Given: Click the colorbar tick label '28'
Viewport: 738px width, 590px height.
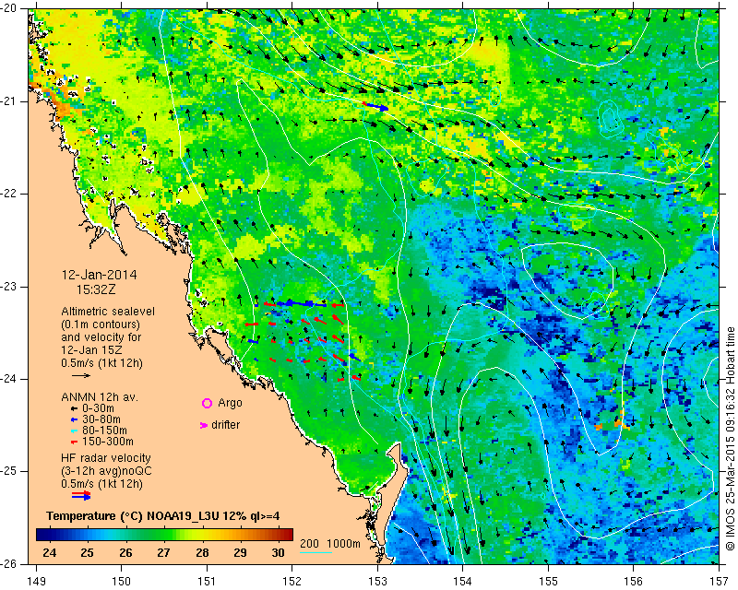Looking at the screenshot, I should [x=202, y=552].
